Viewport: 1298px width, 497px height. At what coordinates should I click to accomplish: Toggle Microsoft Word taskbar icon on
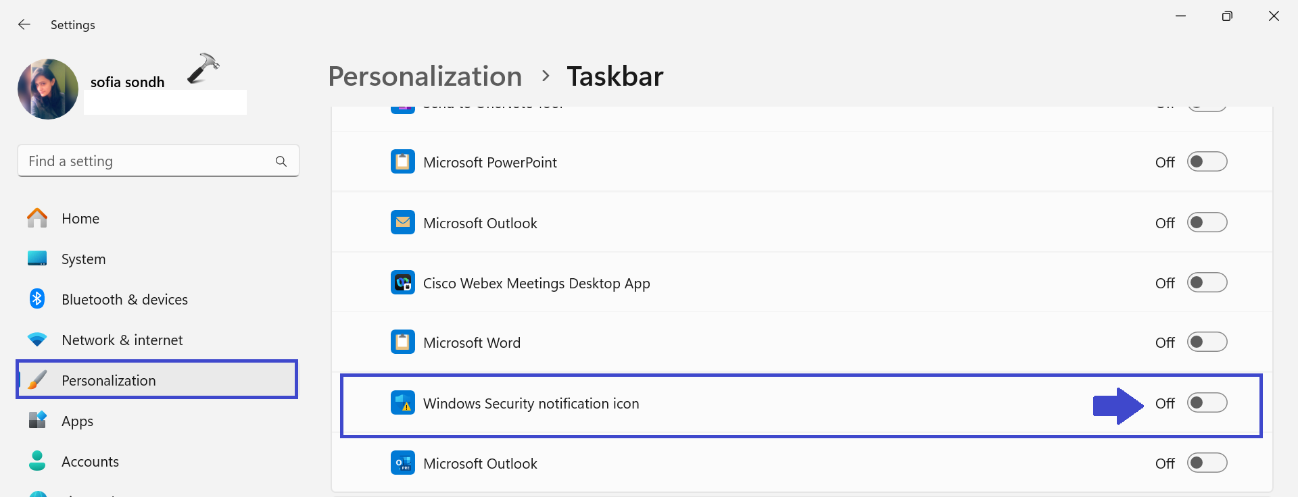1207,342
